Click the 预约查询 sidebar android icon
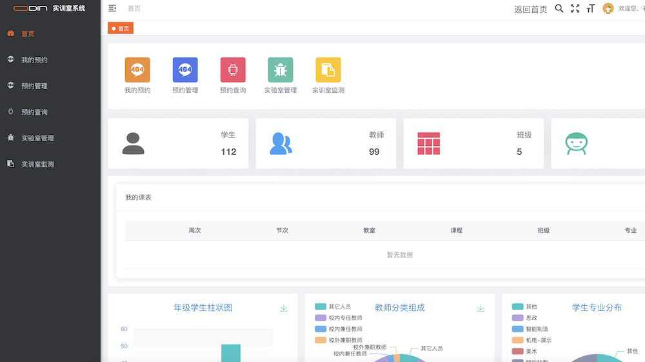Image resolution: width=645 pixels, height=362 pixels. click(11, 112)
